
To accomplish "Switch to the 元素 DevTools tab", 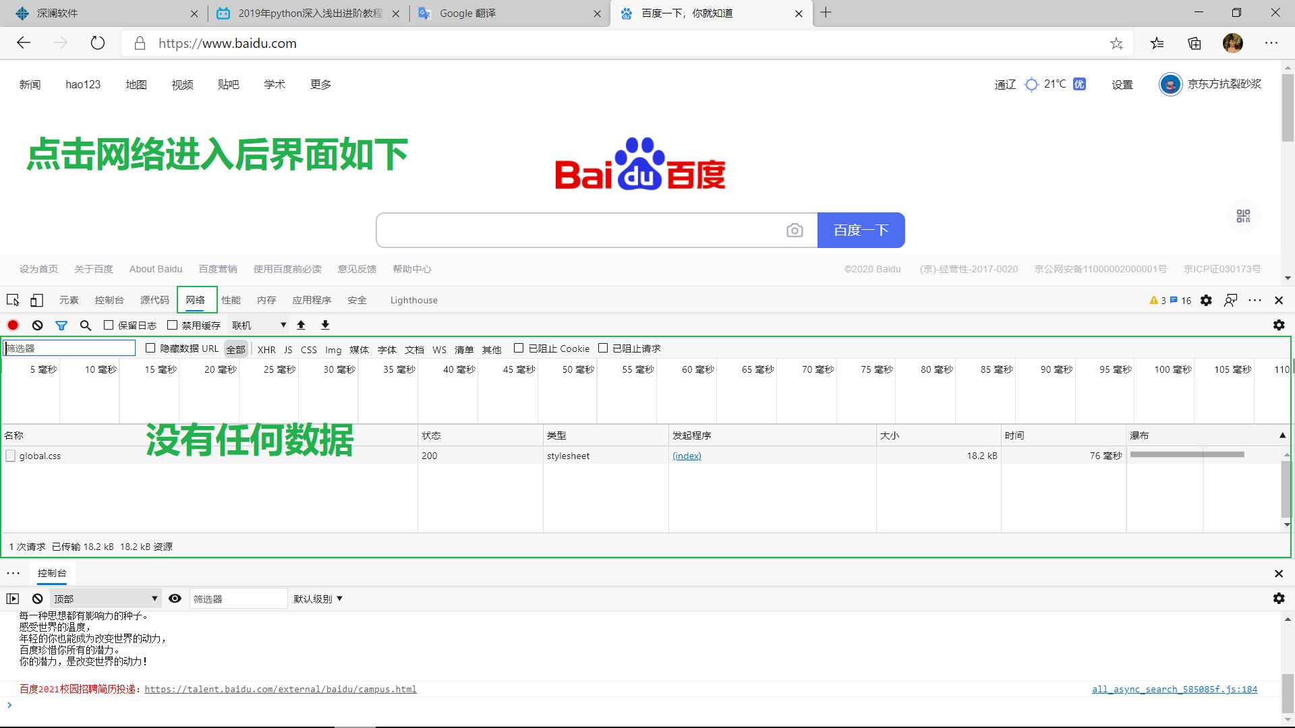I will 69,300.
